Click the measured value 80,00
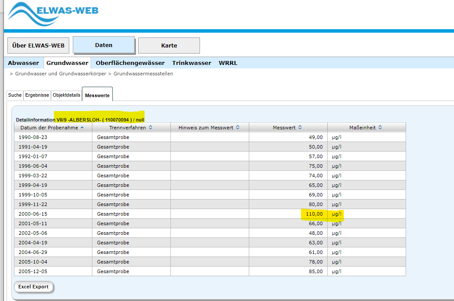This screenshot has height=301, width=454. [x=315, y=204]
